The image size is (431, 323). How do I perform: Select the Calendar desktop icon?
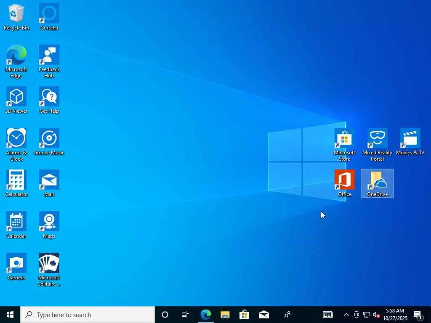(16, 225)
